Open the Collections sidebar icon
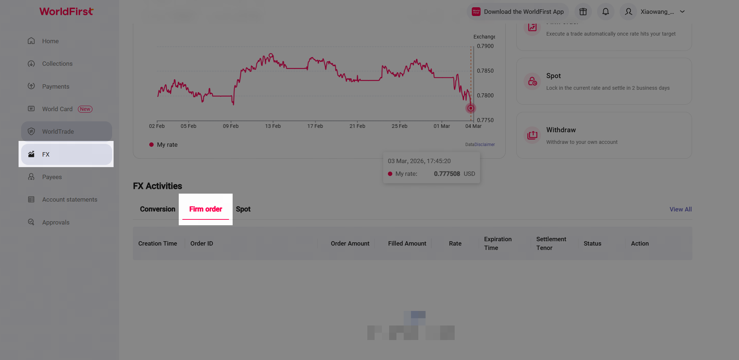The width and height of the screenshot is (739, 360). (31, 64)
